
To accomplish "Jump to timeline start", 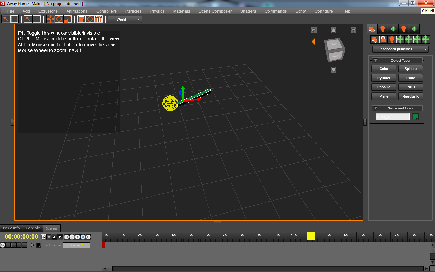I will tap(67, 237).
